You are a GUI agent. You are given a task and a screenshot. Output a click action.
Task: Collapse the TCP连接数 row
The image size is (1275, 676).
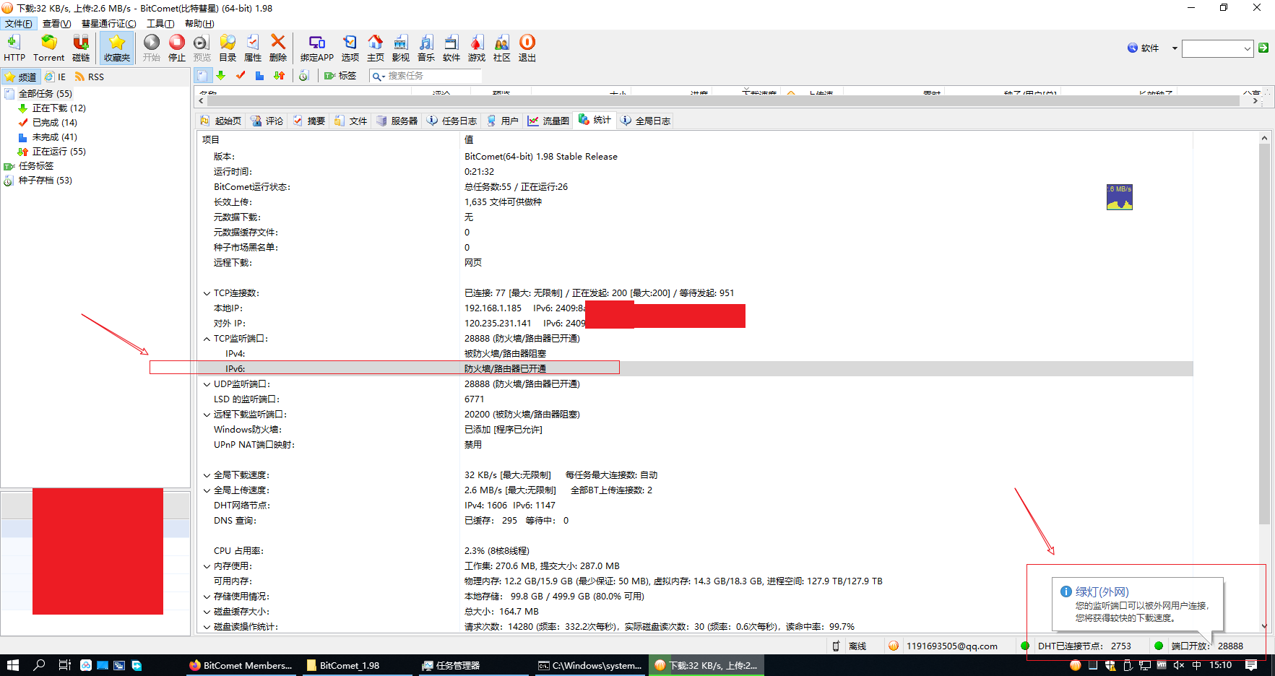click(x=207, y=293)
